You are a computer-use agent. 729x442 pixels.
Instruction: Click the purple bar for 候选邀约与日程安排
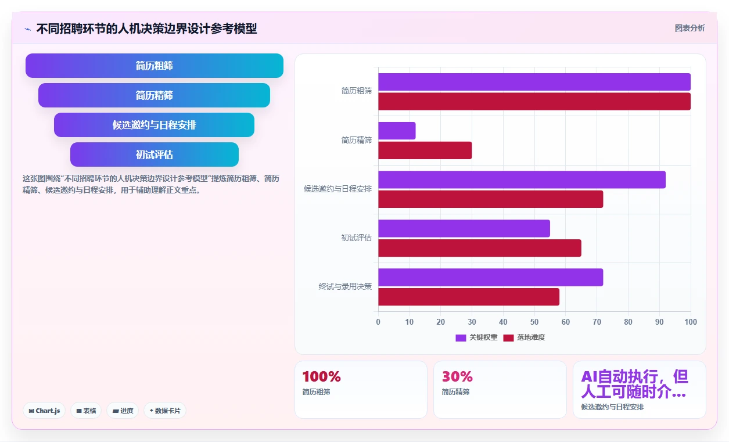[x=522, y=179]
